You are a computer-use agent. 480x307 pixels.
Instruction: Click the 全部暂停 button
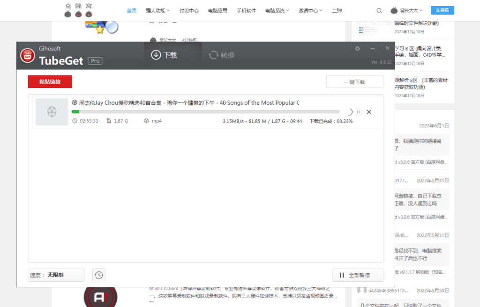[x=358, y=275]
